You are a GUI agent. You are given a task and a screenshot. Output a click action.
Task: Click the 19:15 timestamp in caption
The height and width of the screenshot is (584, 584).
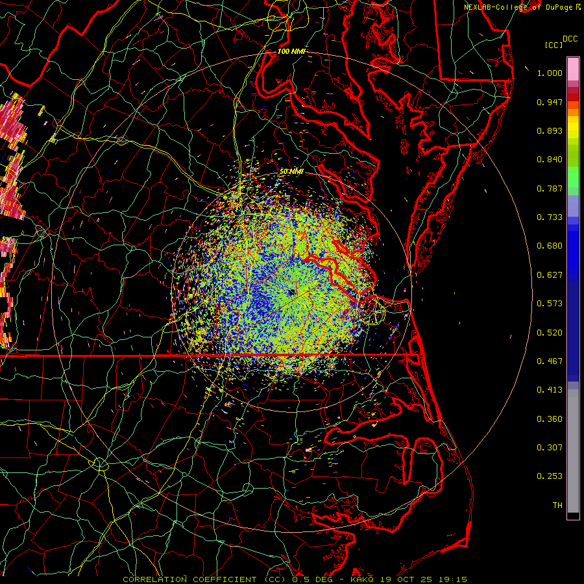click(452, 579)
